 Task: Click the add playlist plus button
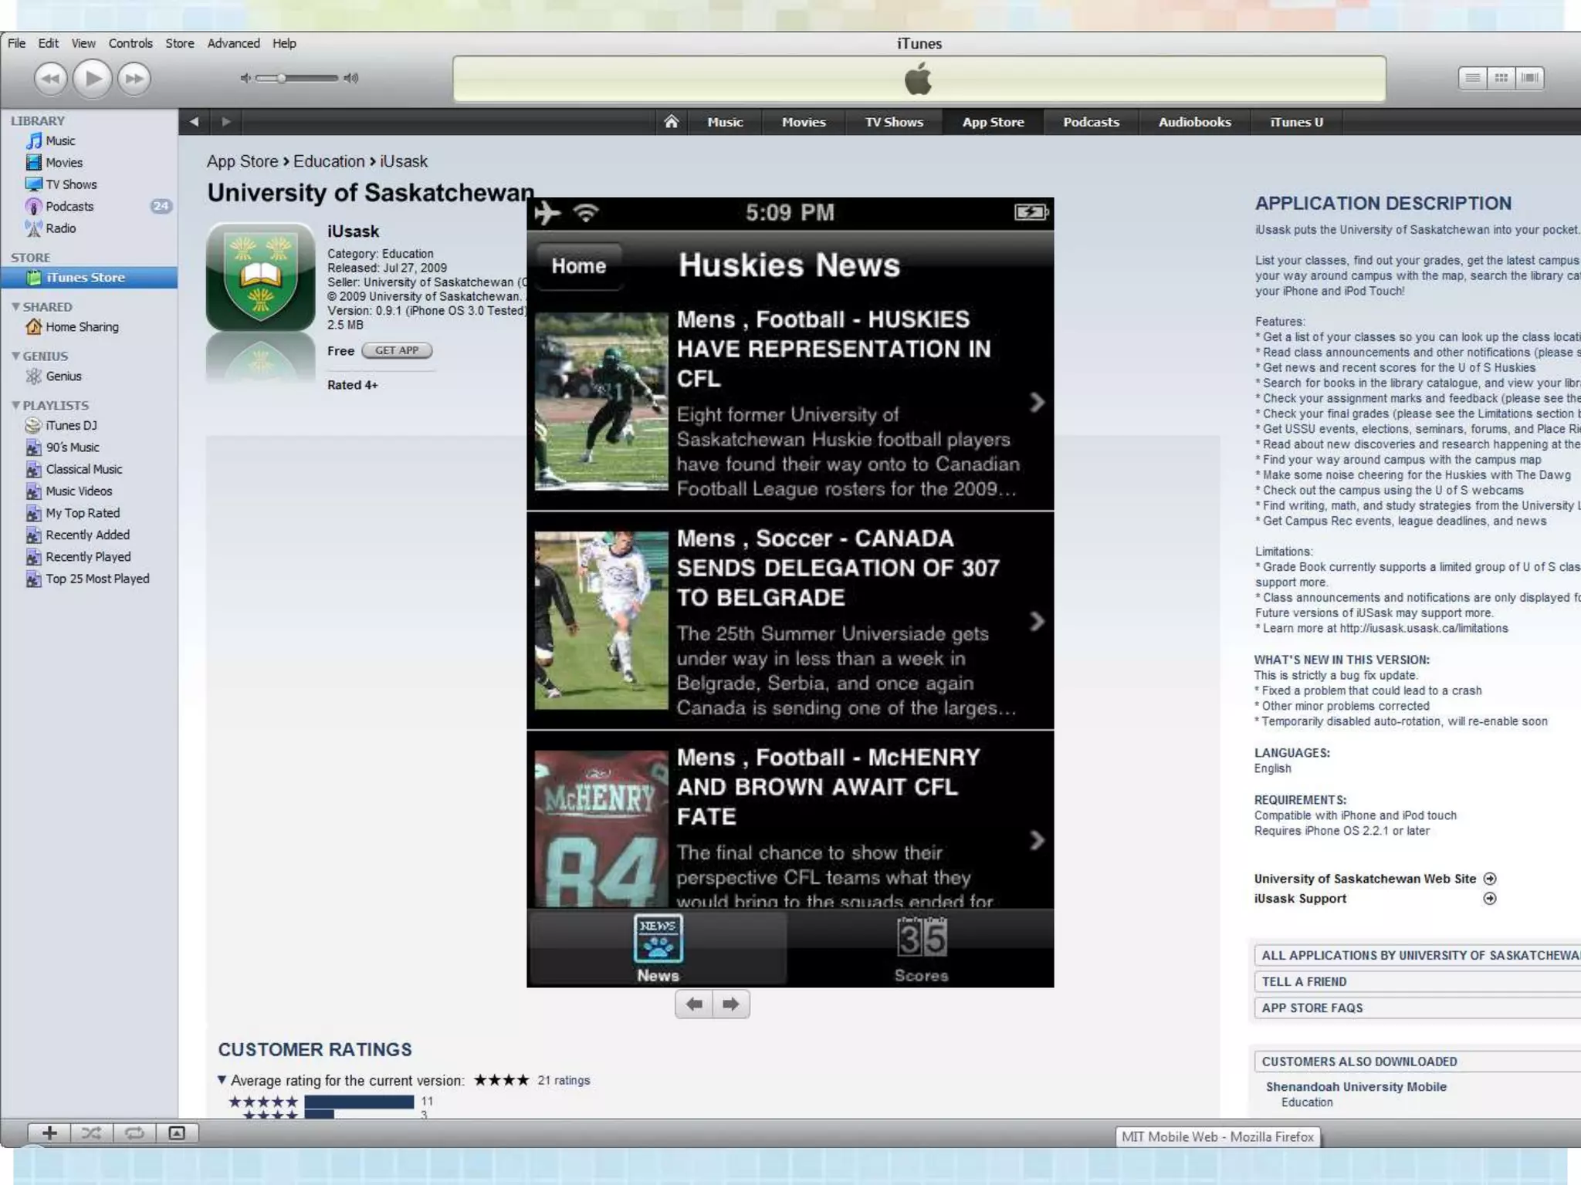[49, 1133]
